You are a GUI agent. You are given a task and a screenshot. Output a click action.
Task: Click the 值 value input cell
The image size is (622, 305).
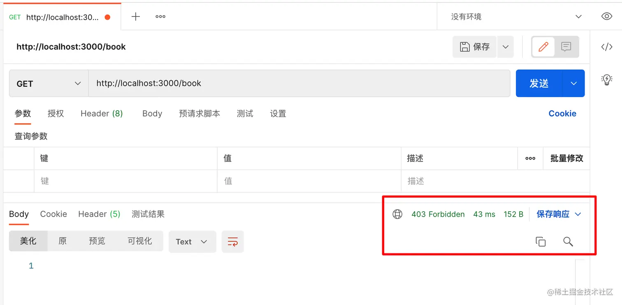pyautogui.click(x=309, y=181)
